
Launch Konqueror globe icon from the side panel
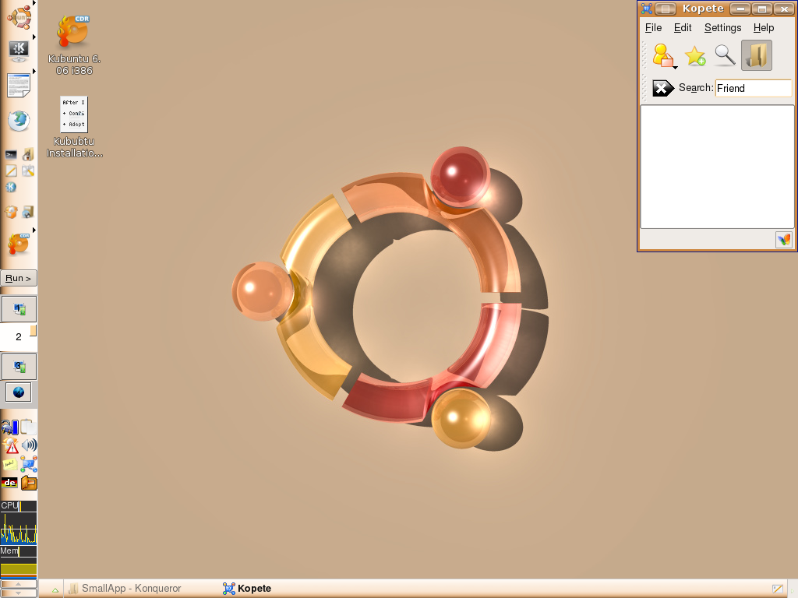(x=18, y=121)
